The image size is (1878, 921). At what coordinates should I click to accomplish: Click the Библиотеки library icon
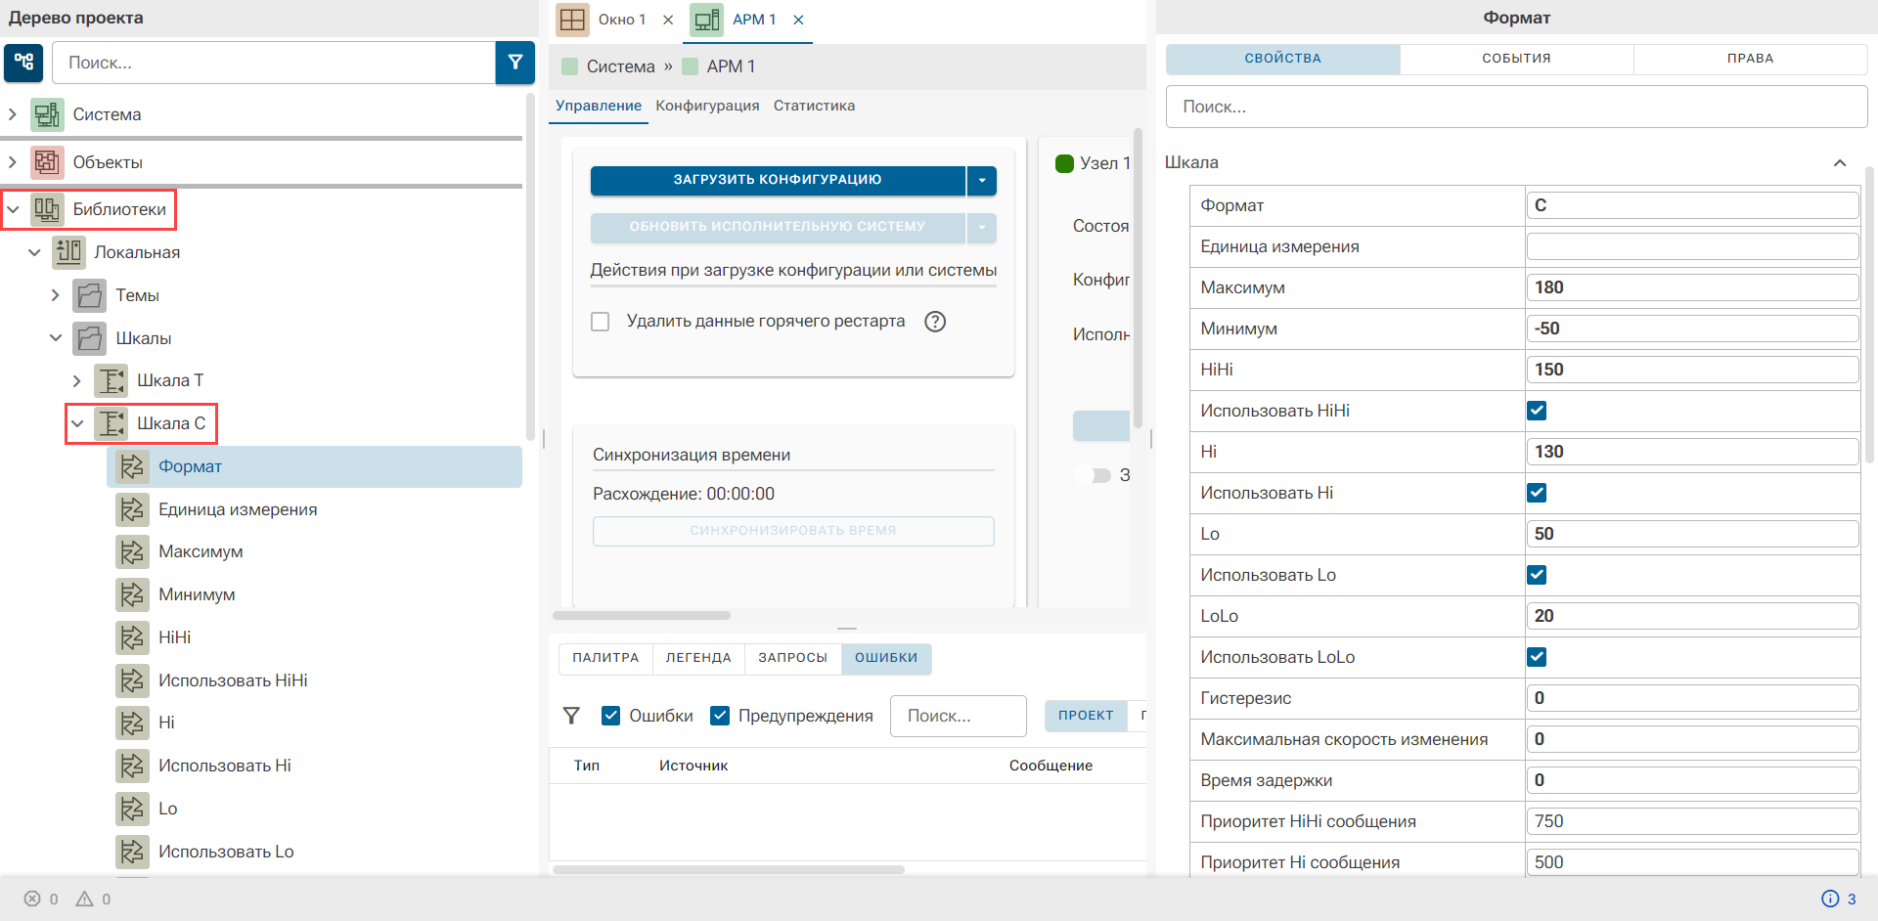point(47,209)
